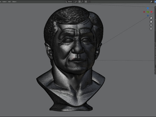156x117 pixels.
Task: Toggle proportional editing
Action: (86, 2)
